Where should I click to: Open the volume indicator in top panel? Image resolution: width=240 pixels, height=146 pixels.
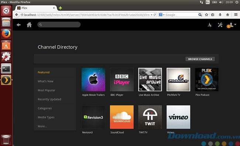tap(221, 2)
